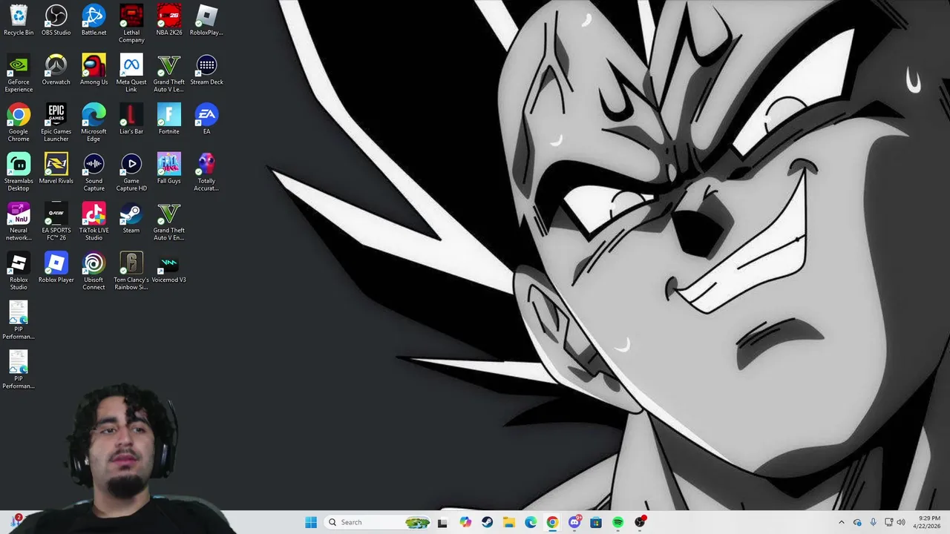Open the Windows Start menu

pyautogui.click(x=311, y=522)
